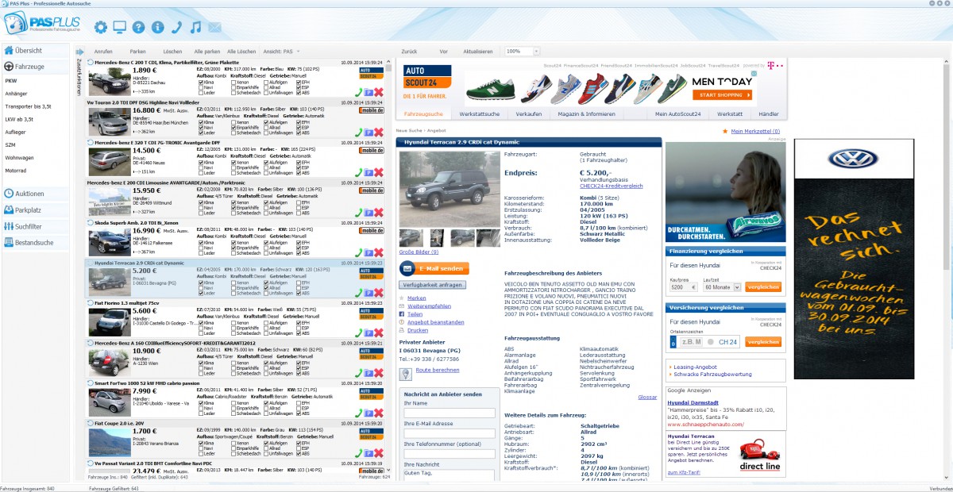Screen dimensions: 953x492
Task: Delete the Vw Touran 2.0 TDI listing
Action: [x=379, y=132]
